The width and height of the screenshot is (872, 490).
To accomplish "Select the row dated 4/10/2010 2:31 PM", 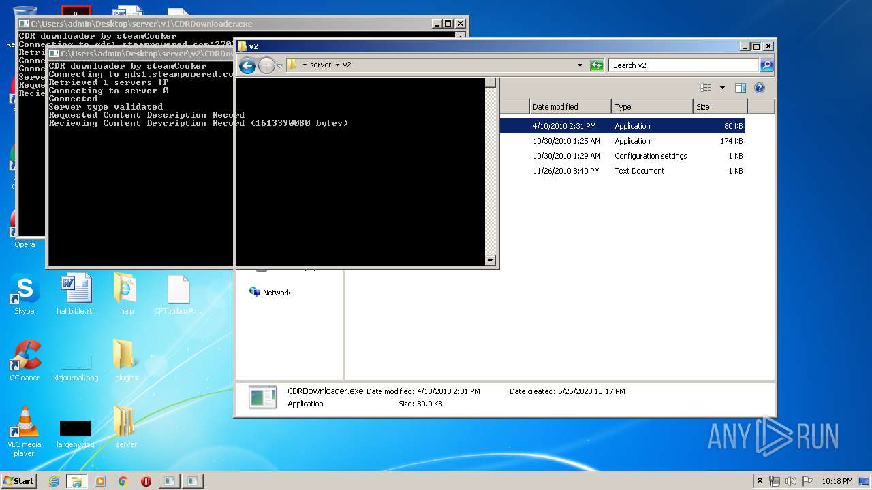I will click(x=622, y=126).
